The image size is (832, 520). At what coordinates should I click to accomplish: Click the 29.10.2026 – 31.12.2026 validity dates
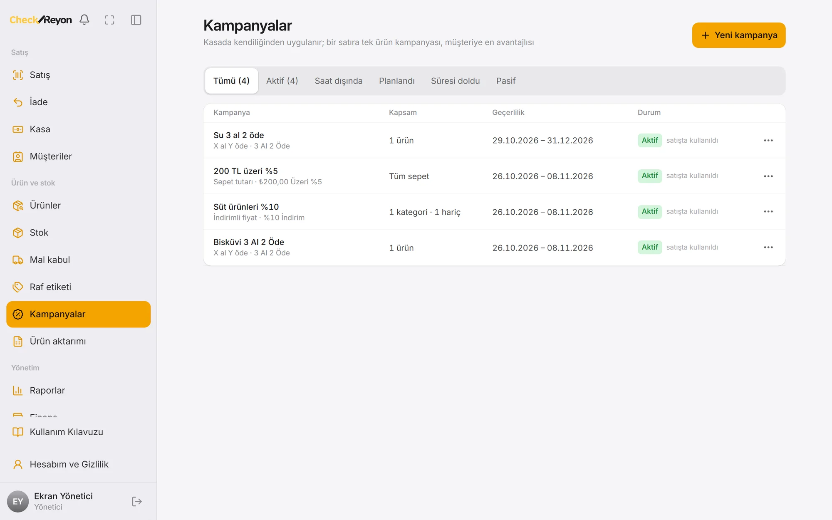coord(542,141)
